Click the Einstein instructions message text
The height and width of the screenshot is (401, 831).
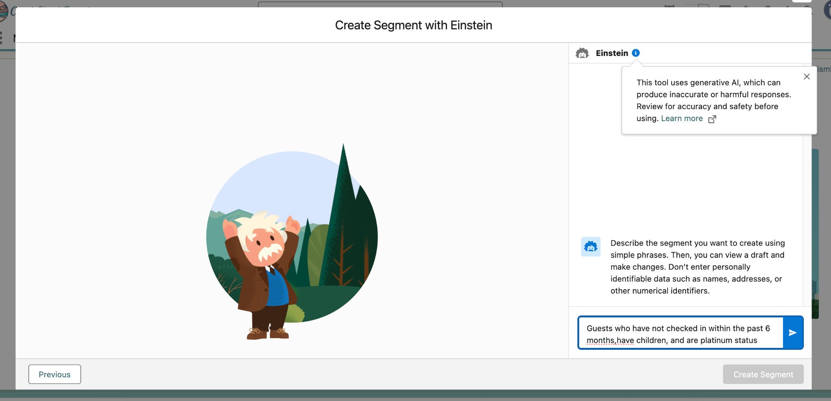[x=698, y=267]
